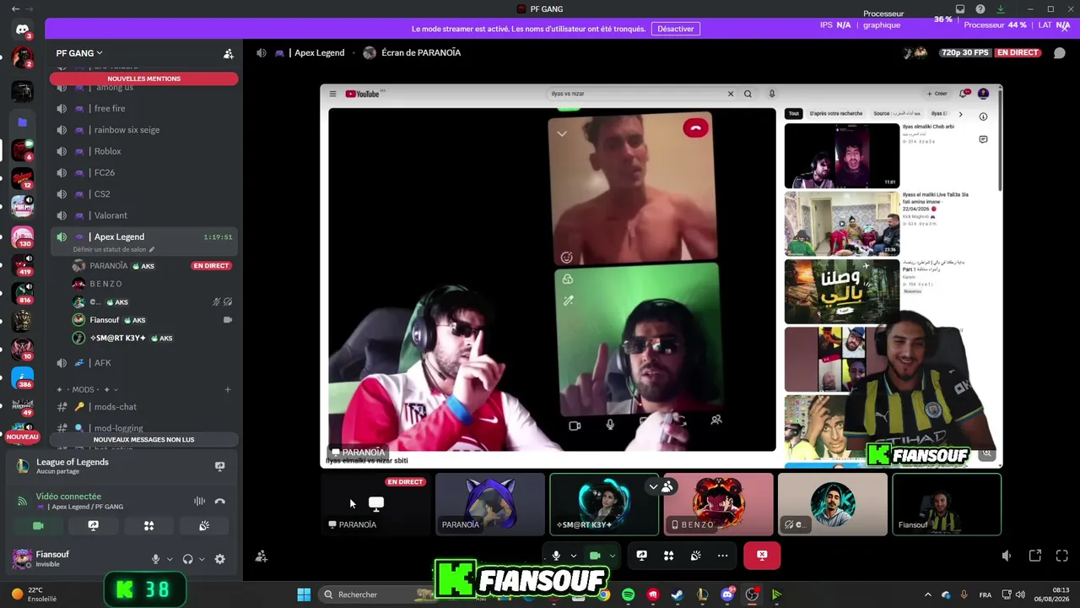The width and height of the screenshot is (1080, 608).
Task: Click Définir un statut de salon
Action: click(x=114, y=250)
